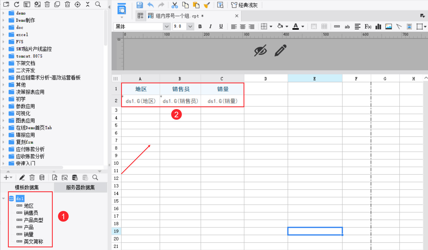Open the add dataset plus dropdown
Screen dimensions: 428x250
pyautogui.click(x=8, y=178)
